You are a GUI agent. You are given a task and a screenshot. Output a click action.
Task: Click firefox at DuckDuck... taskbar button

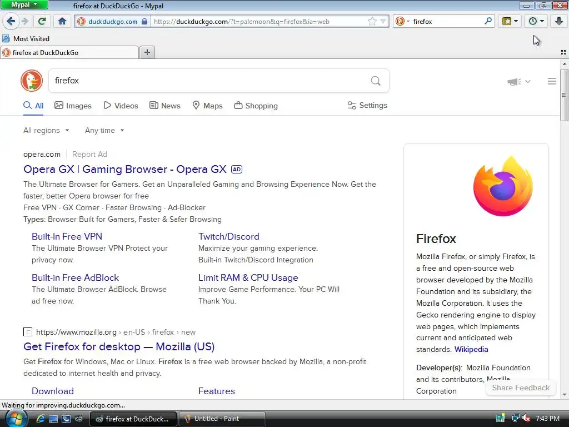coord(133,419)
